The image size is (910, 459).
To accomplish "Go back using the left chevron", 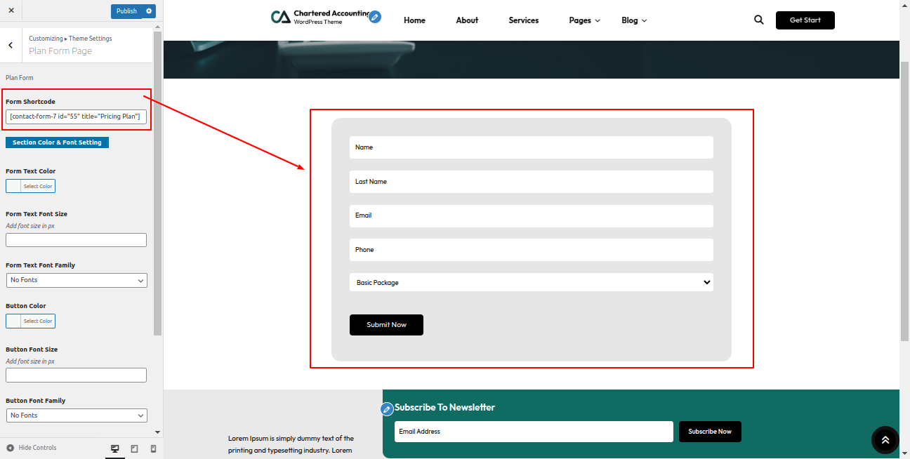I will (11, 45).
